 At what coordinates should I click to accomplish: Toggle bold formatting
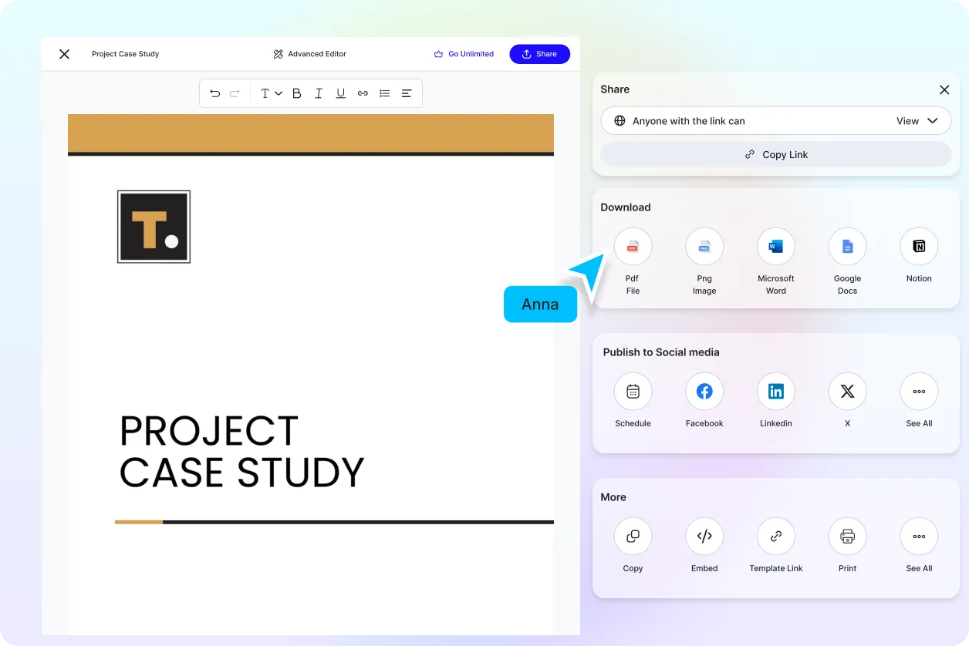click(x=296, y=93)
